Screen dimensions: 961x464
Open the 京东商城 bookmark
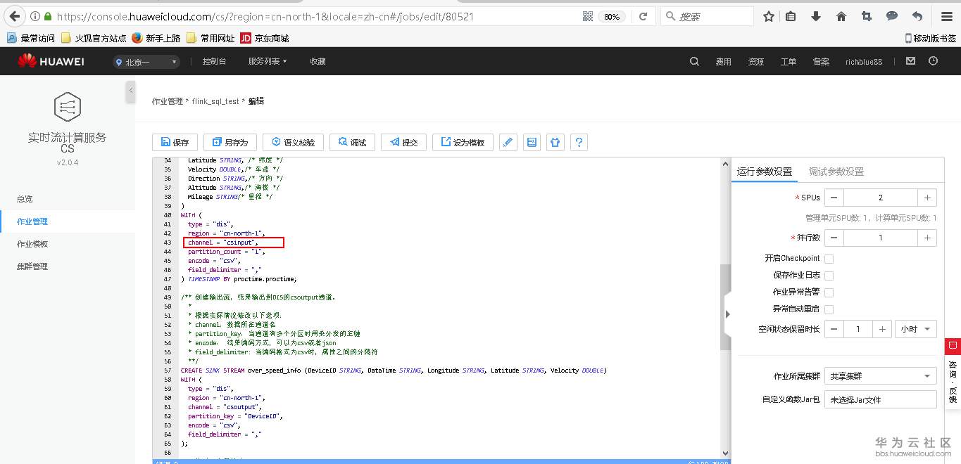tap(265, 38)
